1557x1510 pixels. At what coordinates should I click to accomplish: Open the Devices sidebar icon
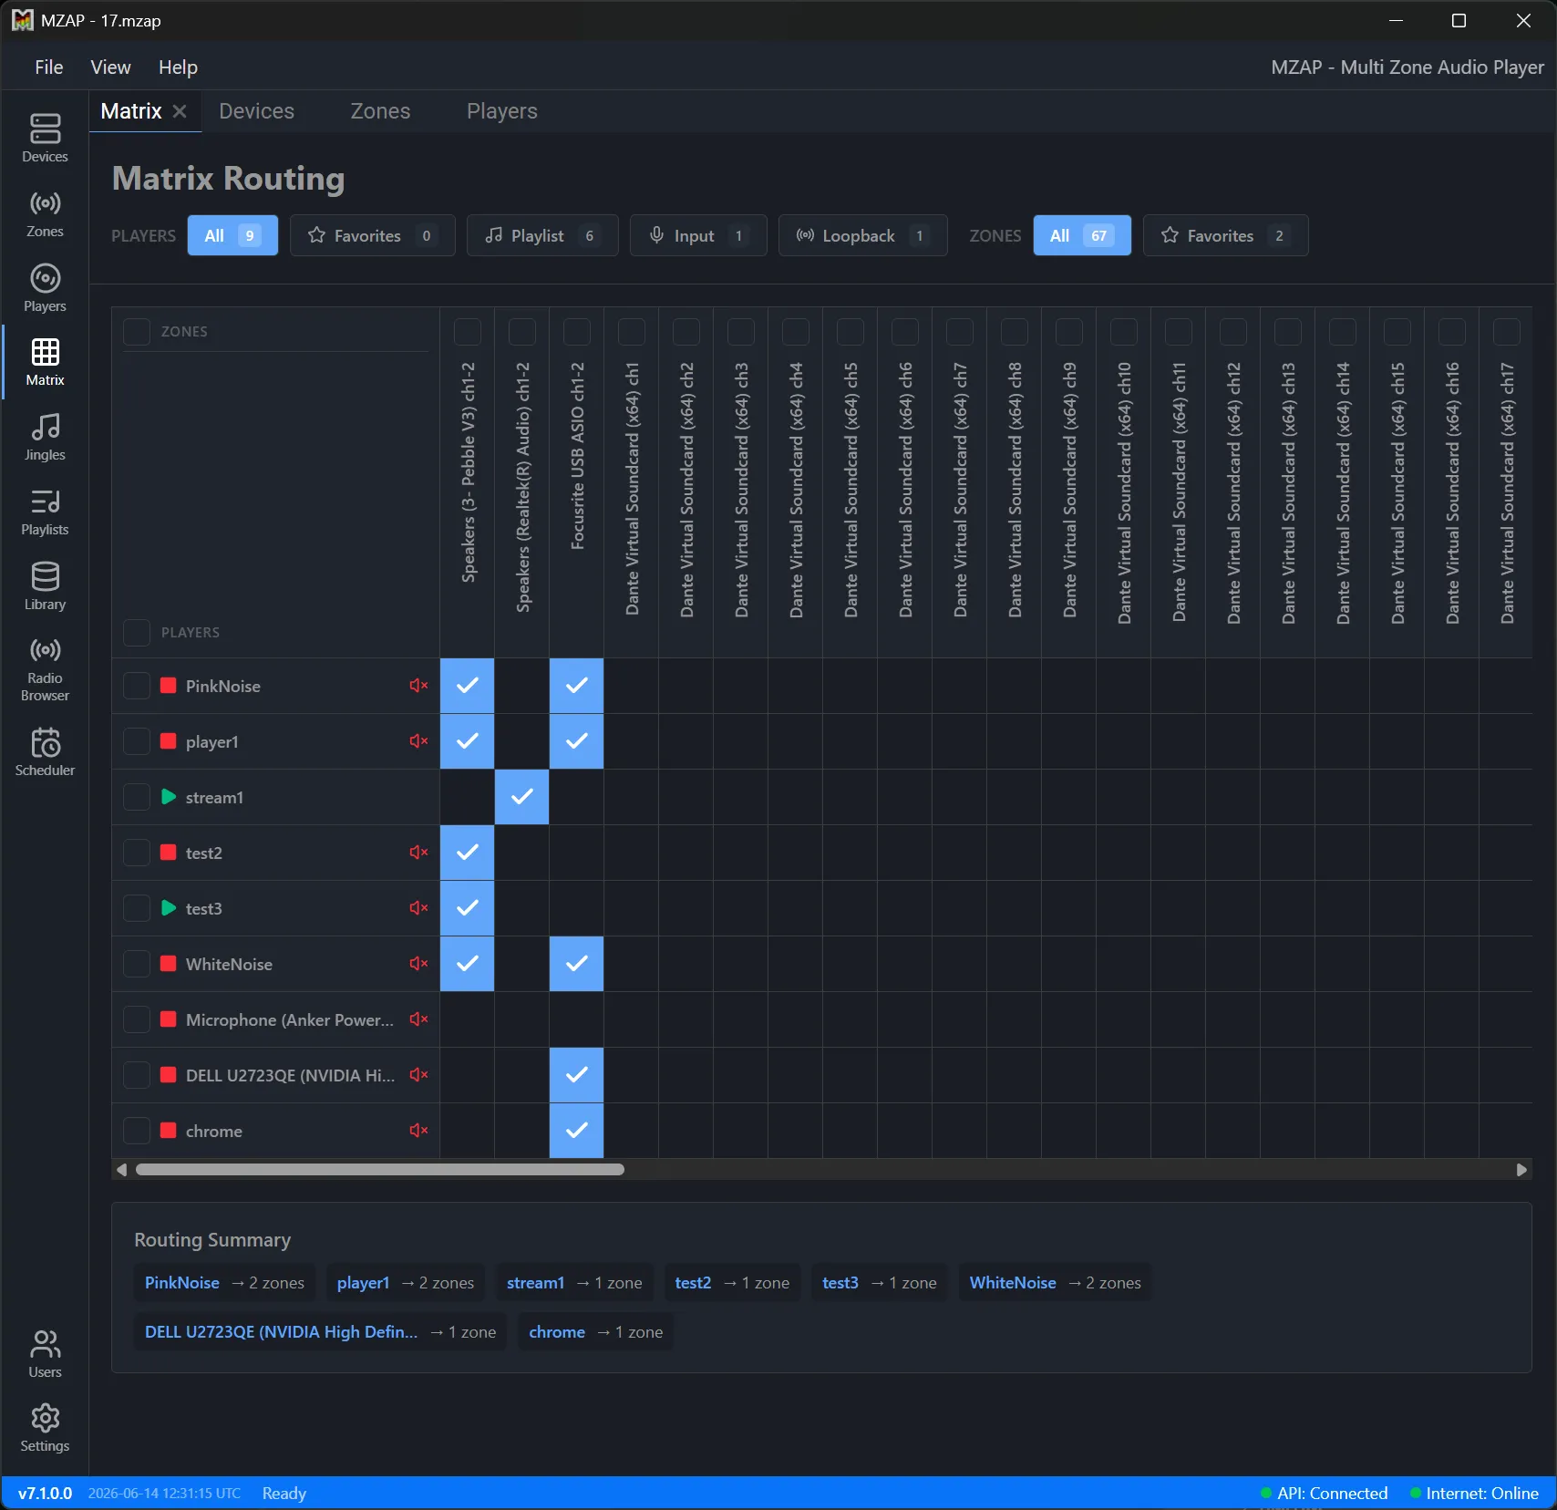click(x=45, y=138)
